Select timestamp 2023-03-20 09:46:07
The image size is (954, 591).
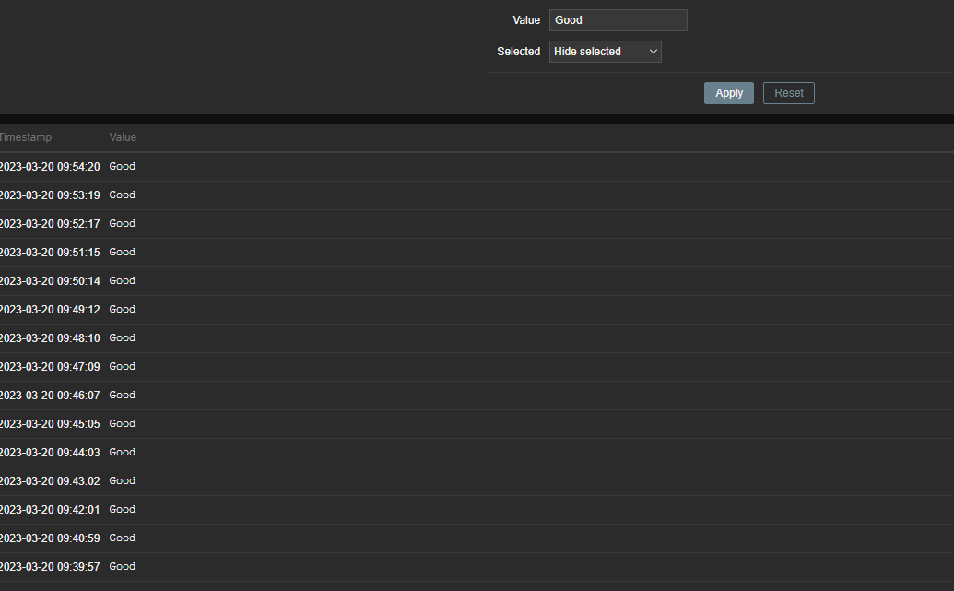(x=50, y=396)
